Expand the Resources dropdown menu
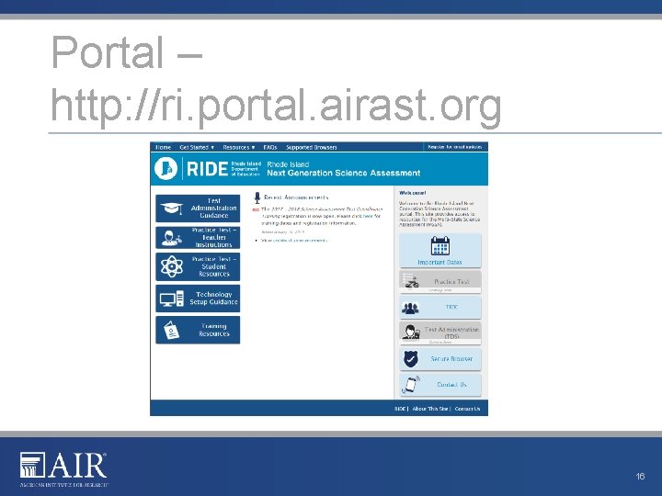This screenshot has width=662, height=496. point(238,147)
